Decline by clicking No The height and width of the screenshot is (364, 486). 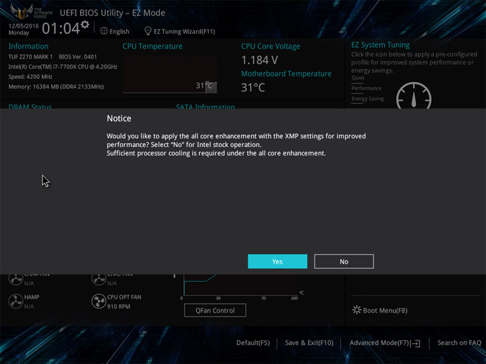click(344, 262)
